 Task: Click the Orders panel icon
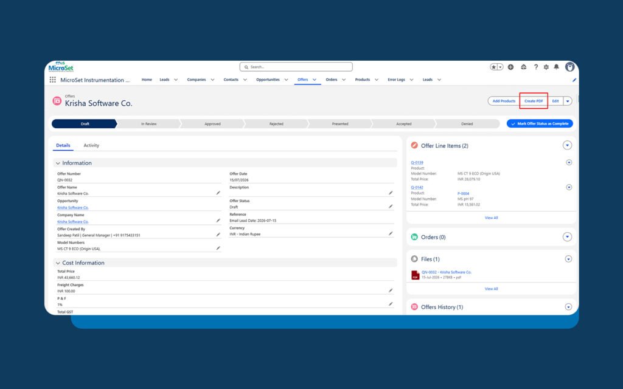[x=414, y=237]
